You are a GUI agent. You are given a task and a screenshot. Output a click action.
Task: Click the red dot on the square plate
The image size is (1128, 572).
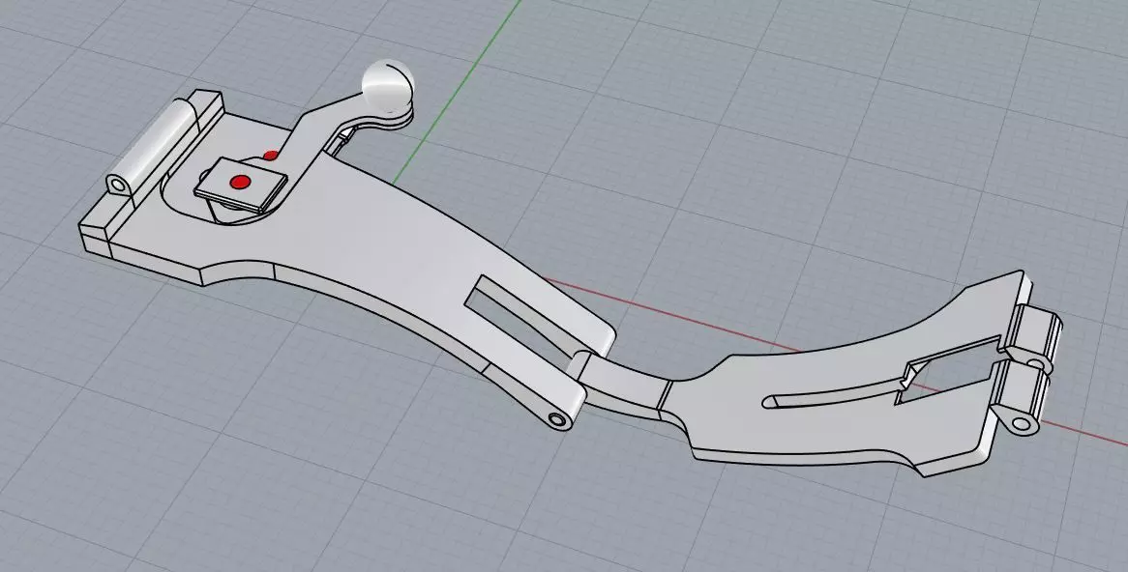click(x=241, y=183)
